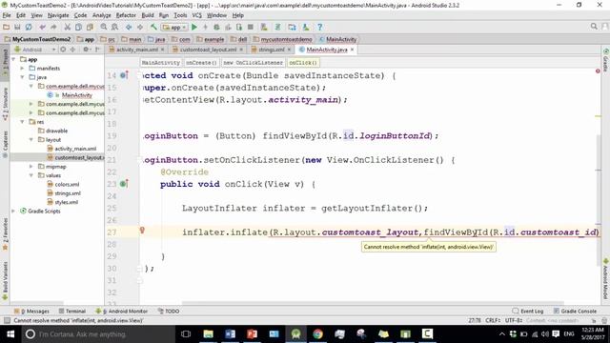The height and width of the screenshot is (343, 610).
Task: Expand the manifests folder arrow
Action: point(22,68)
